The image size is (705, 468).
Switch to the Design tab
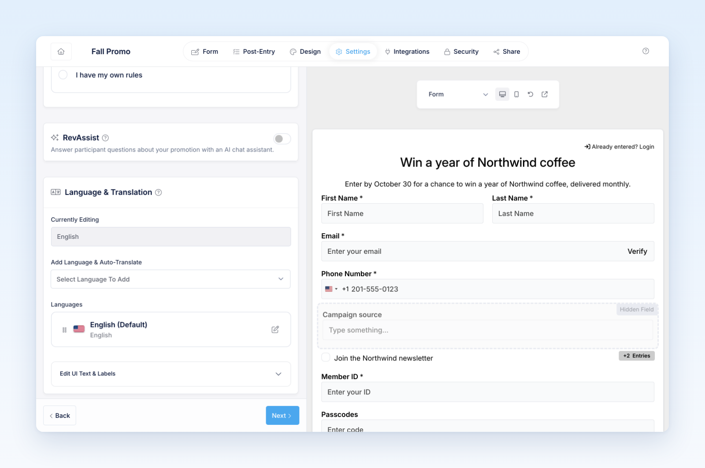point(305,52)
